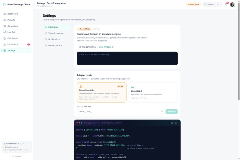
Task: Click the Powered by CALL-E card
Action: pyautogui.click(x=17, y=147)
